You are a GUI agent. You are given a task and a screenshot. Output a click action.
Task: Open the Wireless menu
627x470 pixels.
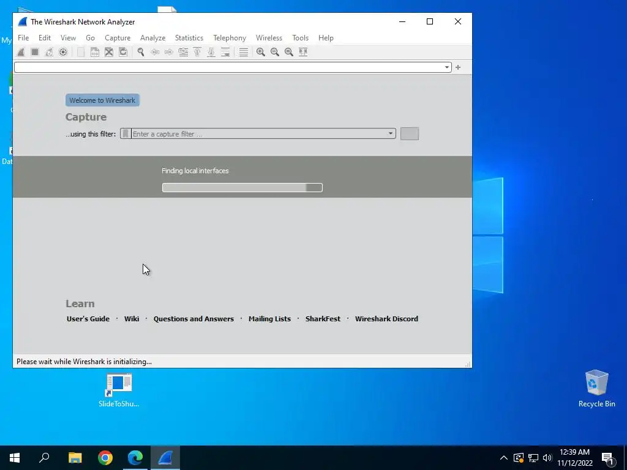point(269,38)
